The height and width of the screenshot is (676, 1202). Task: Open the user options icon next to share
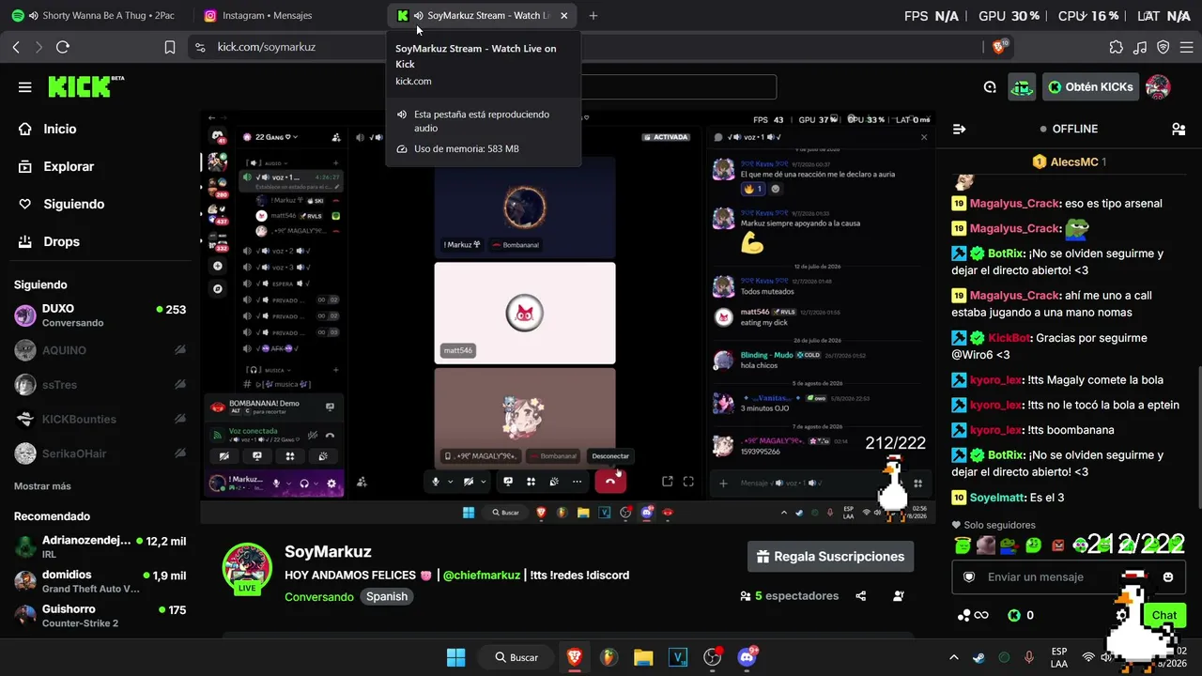pyautogui.click(x=899, y=596)
